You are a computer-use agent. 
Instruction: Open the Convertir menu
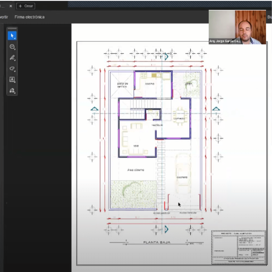4,17
